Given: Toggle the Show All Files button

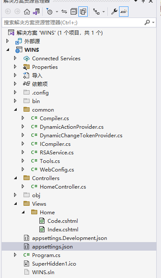Looking at the screenshot, I should coord(83,12).
